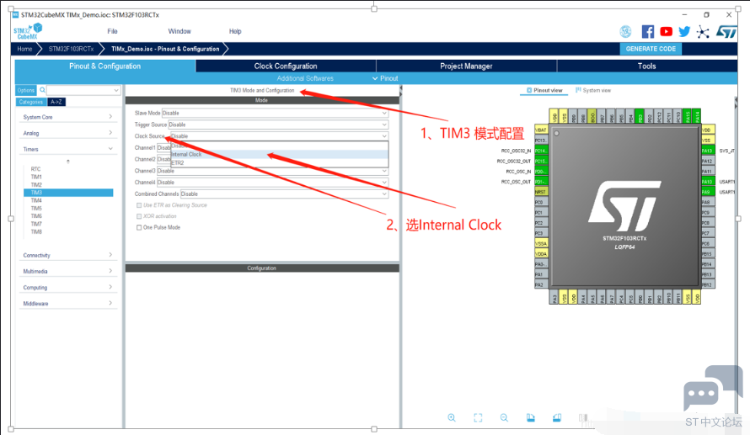Viewport: 750px width, 435px height.
Task: Select the PA8 pin on the chip
Action: tap(708, 202)
